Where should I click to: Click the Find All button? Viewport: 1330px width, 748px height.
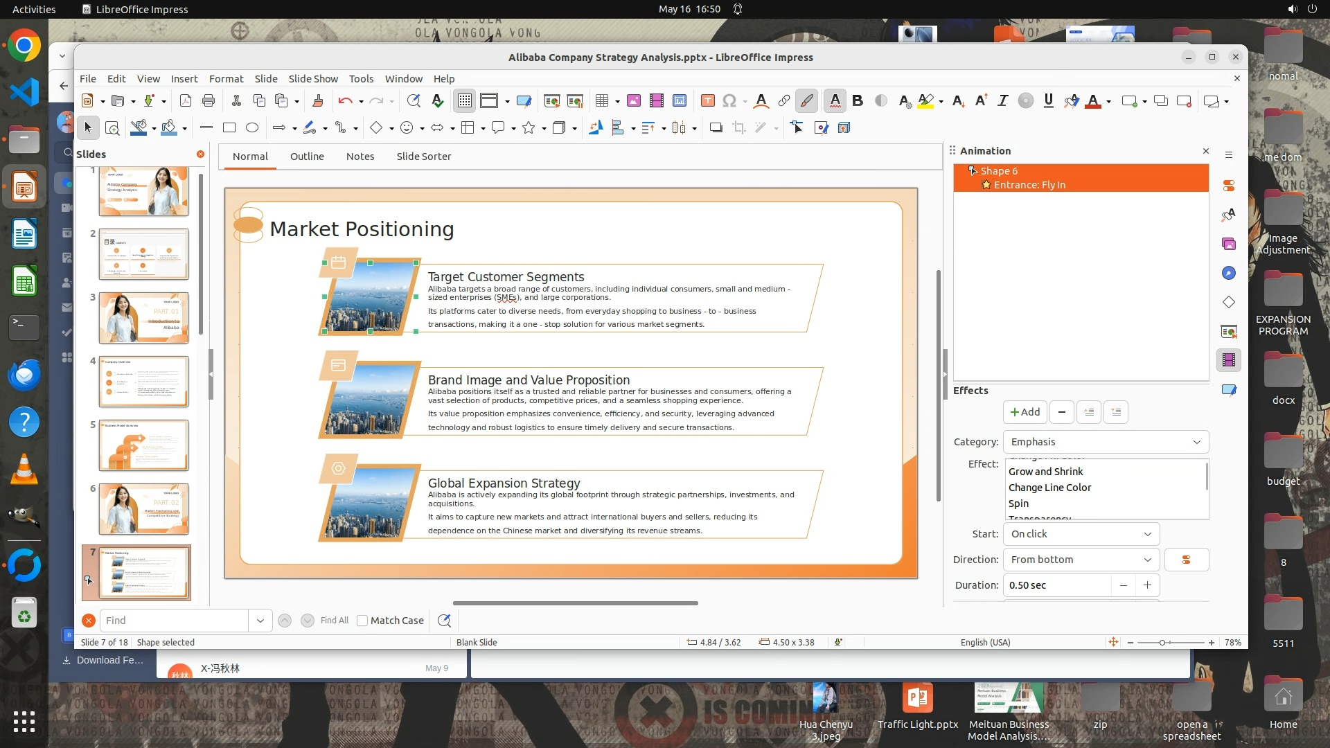coord(335,621)
